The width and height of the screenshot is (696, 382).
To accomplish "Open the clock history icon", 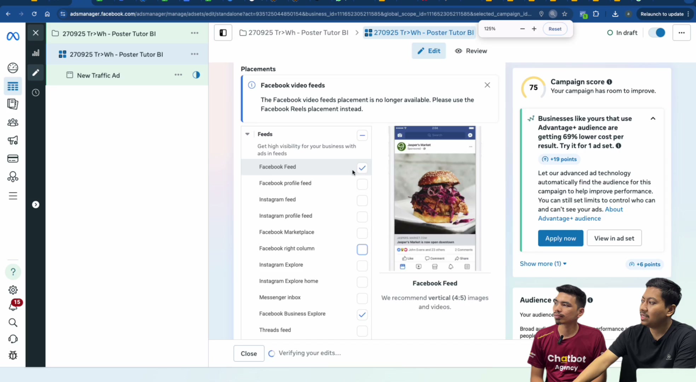I will coord(36,93).
